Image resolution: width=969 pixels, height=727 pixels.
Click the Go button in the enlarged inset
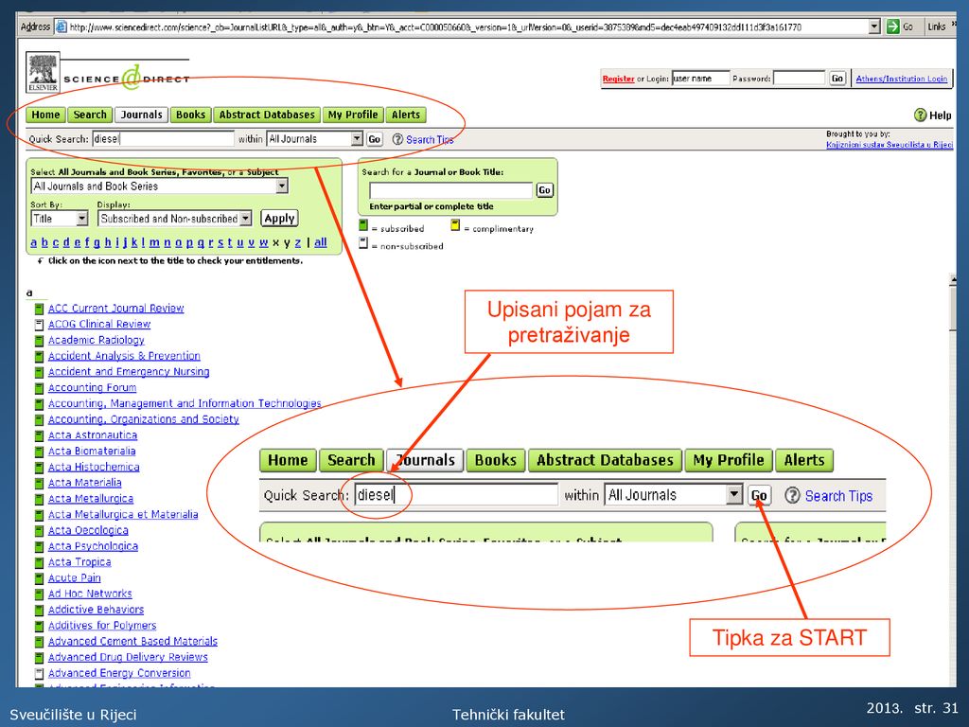pos(759,496)
